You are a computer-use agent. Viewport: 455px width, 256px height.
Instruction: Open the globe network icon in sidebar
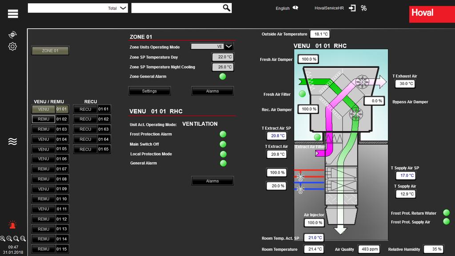tap(12, 35)
